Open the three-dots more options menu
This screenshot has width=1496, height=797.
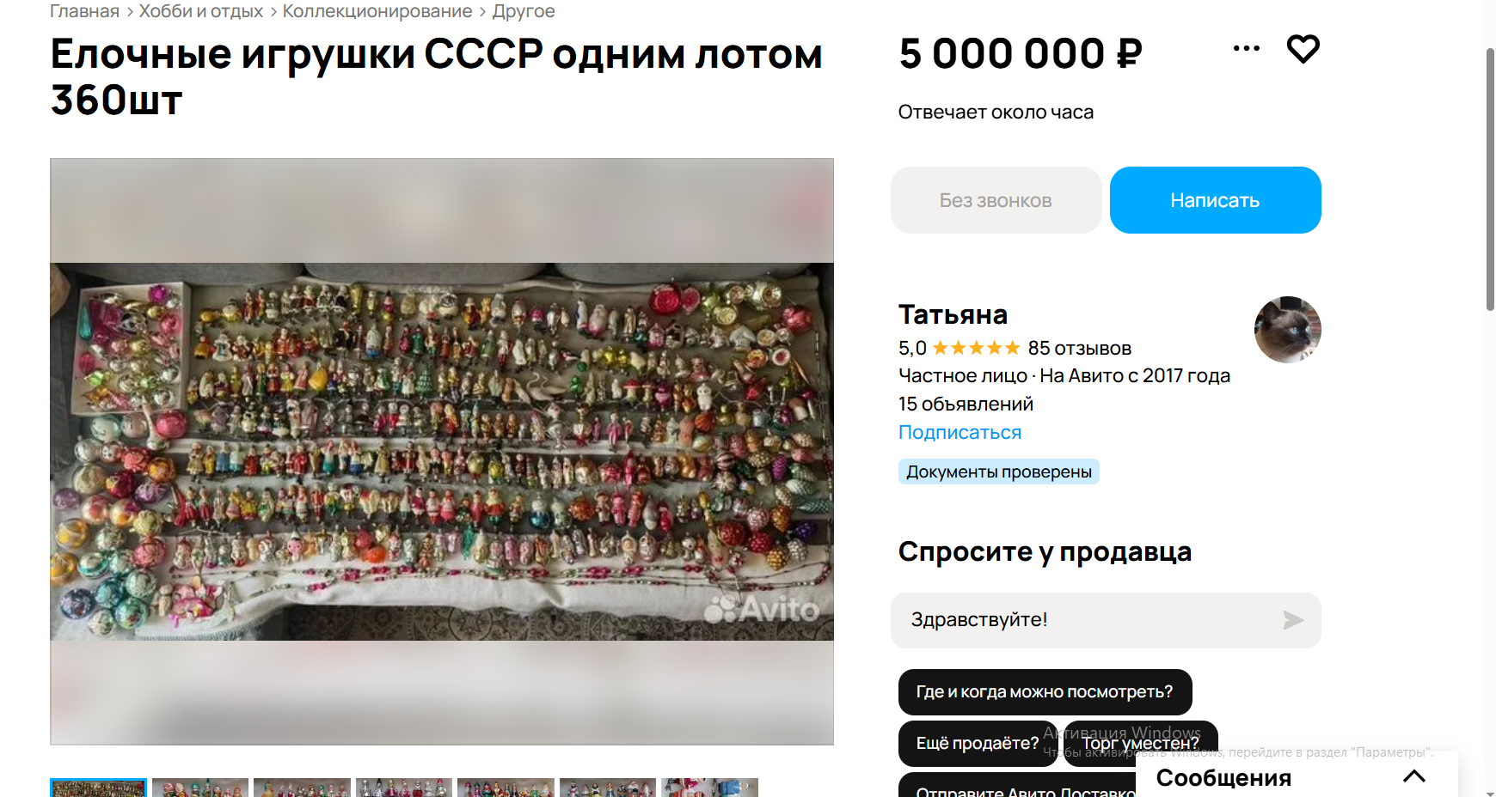(1246, 49)
